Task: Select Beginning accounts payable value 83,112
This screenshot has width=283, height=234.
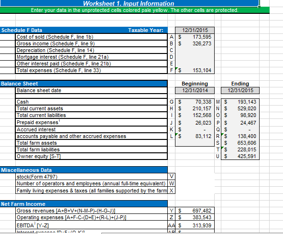Action: (x=195, y=136)
